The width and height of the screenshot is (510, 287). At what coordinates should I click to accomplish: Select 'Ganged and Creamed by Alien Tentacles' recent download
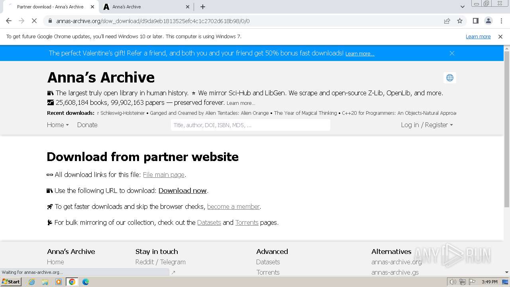tap(209, 113)
